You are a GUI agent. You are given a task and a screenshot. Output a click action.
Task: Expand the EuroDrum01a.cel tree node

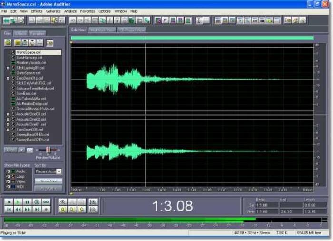coord(8,78)
